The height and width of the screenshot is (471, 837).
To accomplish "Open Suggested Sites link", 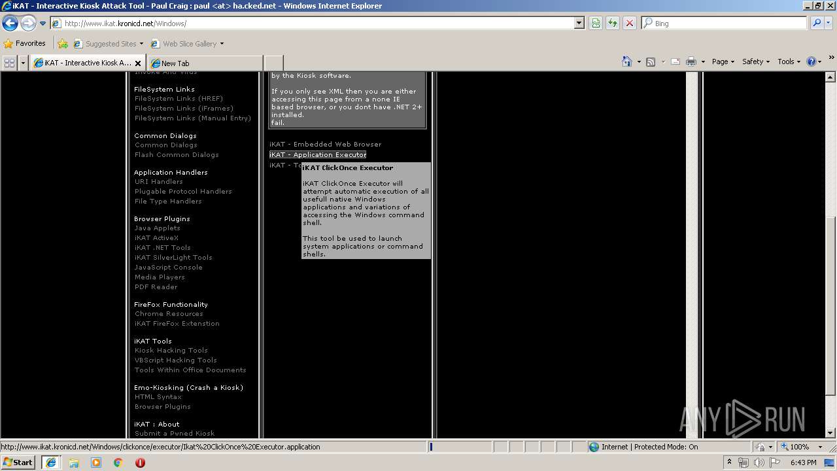I will [x=109, y=44].
